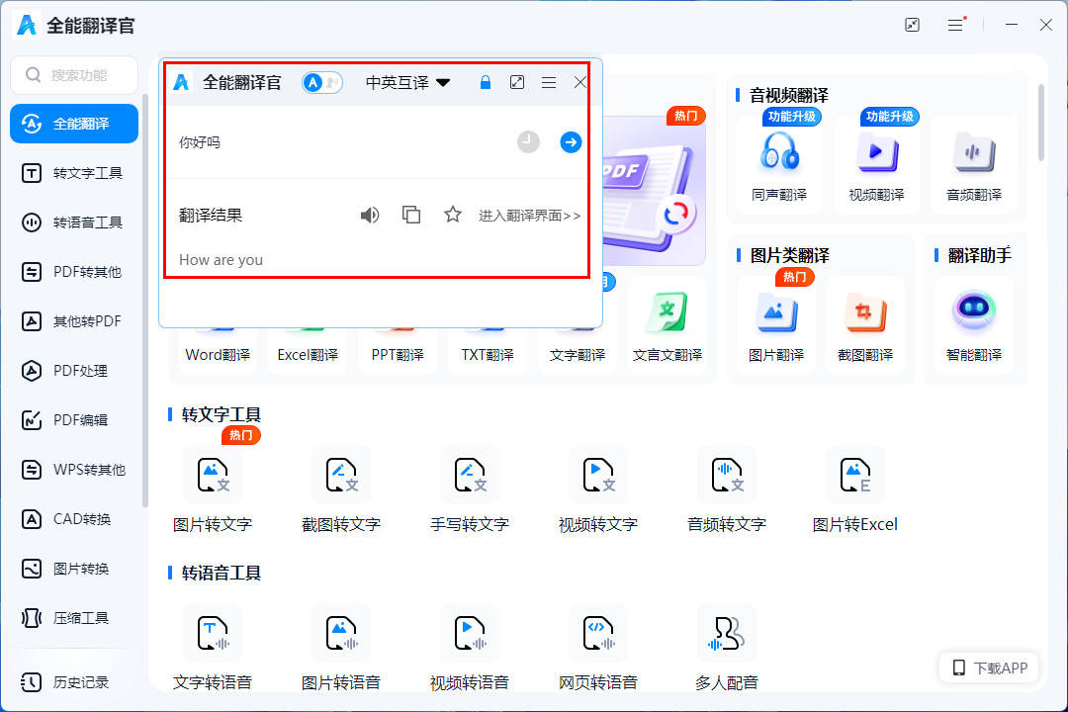Viewport: 1068px width, 712px height.
Task: Open Excel翻译 tool
Action: coord(308,351)
